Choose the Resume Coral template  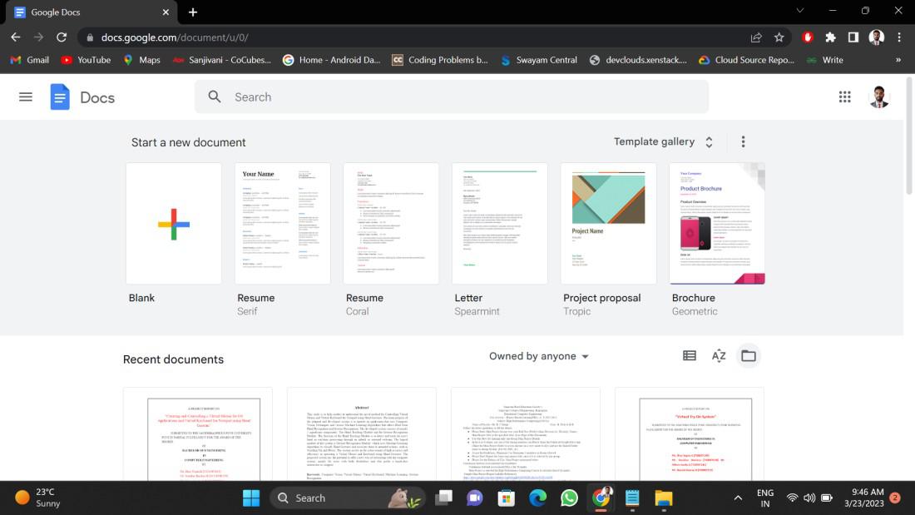tap(391, 224)
